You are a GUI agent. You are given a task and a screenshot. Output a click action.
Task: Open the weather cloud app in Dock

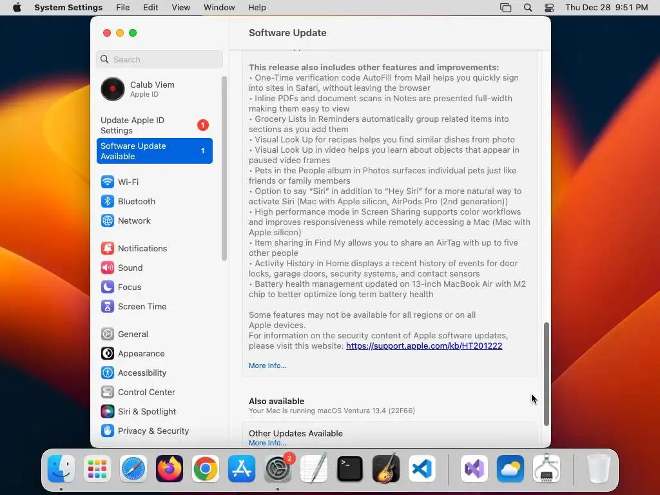[510, 469]
